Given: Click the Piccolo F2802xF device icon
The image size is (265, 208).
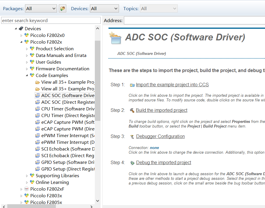Looking at the screenshot, I should pos(26,189).
